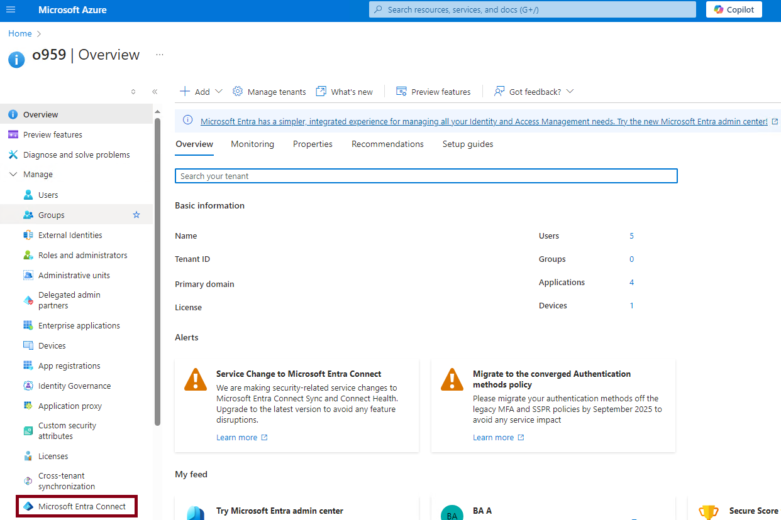The height and width of the screenshot is (520, 781).
Task: Click the Custom security attributes icon
Action: [28, 431]
